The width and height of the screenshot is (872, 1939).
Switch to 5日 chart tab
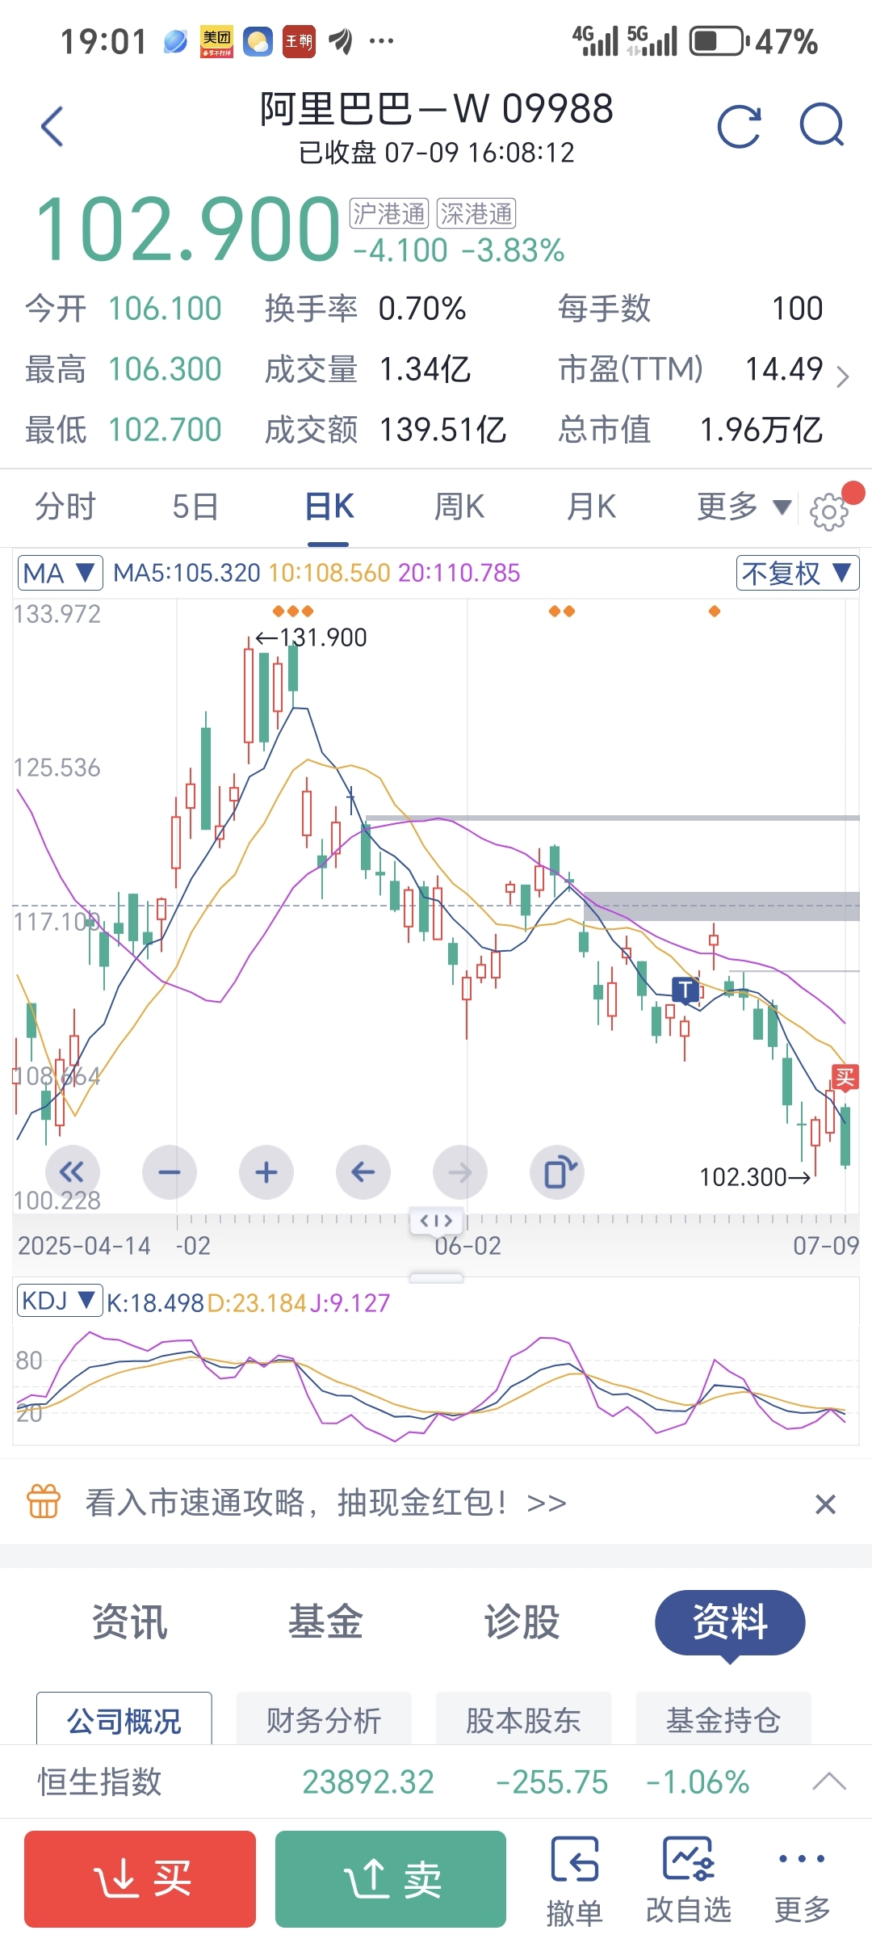click(195, 507)
